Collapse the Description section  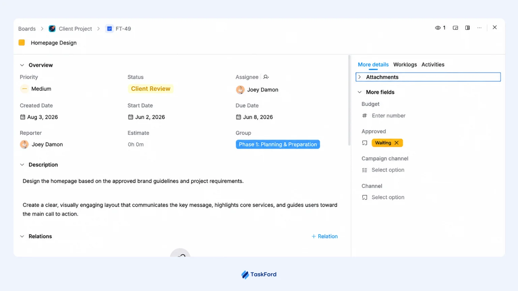(x=22, y=165)
